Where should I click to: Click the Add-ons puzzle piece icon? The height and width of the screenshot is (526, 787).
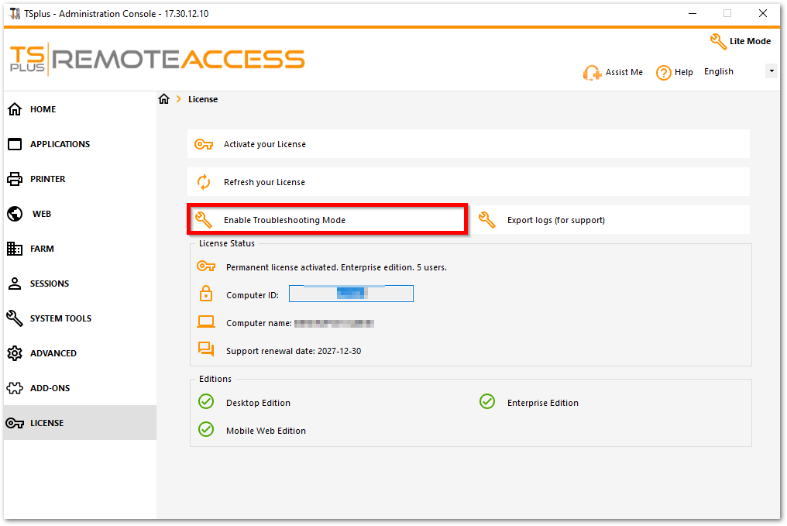pos(15,388)
